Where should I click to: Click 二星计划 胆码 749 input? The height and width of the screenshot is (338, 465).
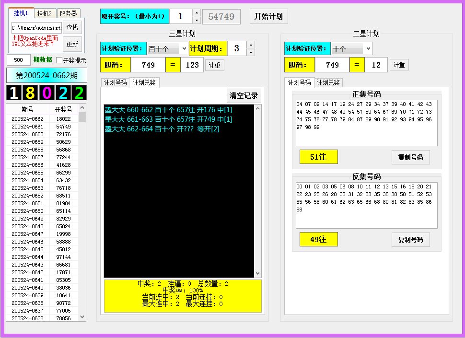tap(332, 65)
